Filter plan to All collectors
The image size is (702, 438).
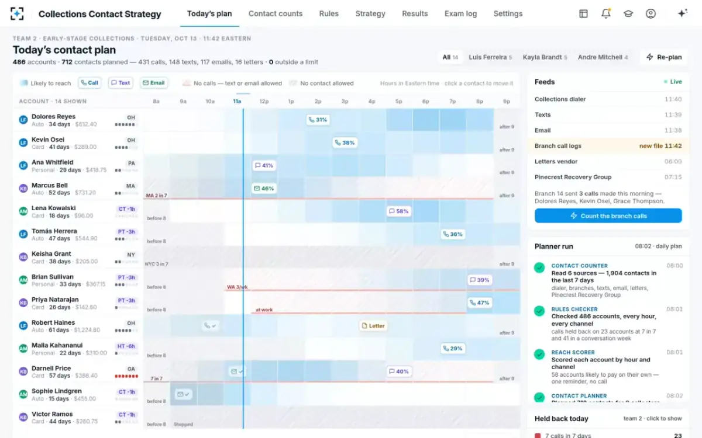coord(450,57)
